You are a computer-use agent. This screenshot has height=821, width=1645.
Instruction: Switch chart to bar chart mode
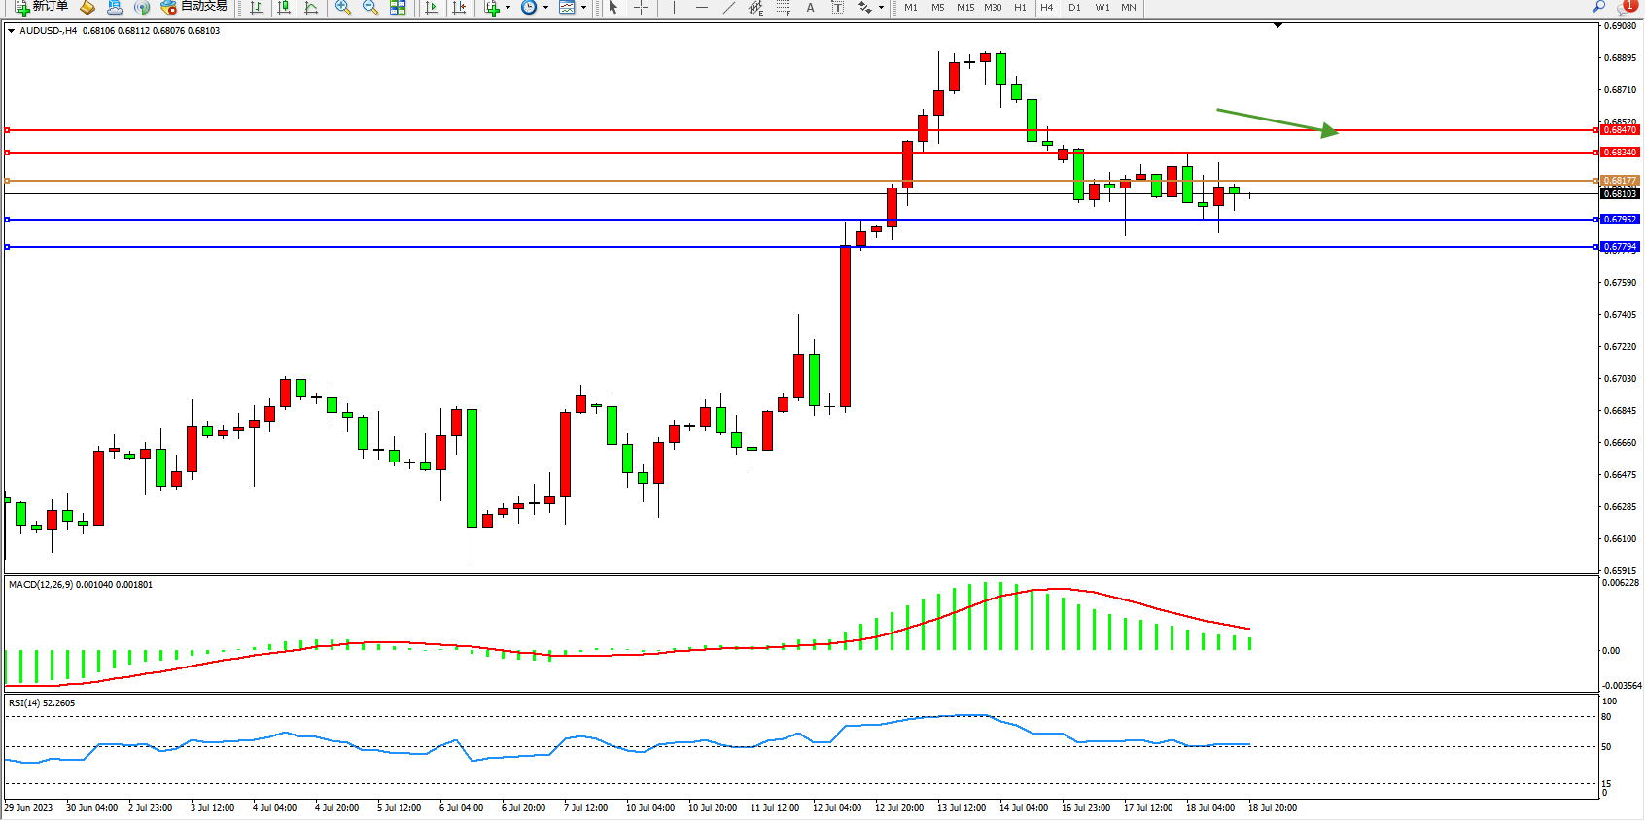(x=257, y=8)
